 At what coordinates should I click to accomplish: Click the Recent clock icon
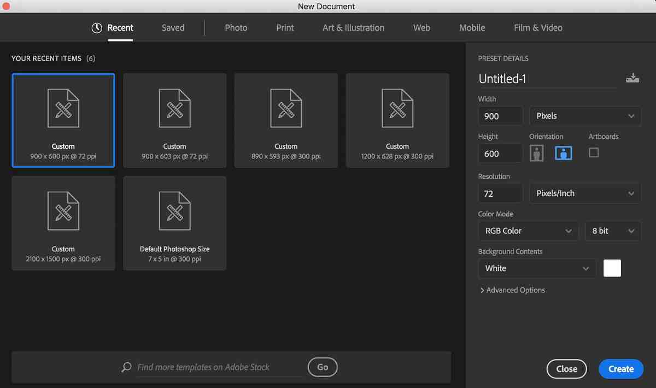(x=97, y=28)
